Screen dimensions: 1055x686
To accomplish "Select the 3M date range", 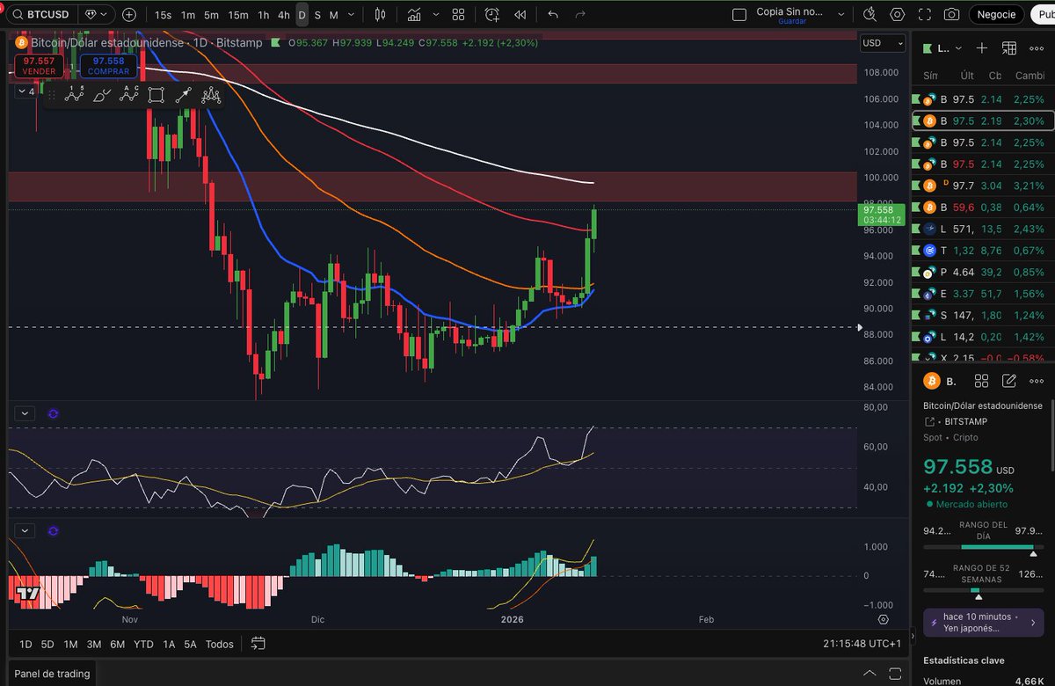I will click(x=93, y=644).
